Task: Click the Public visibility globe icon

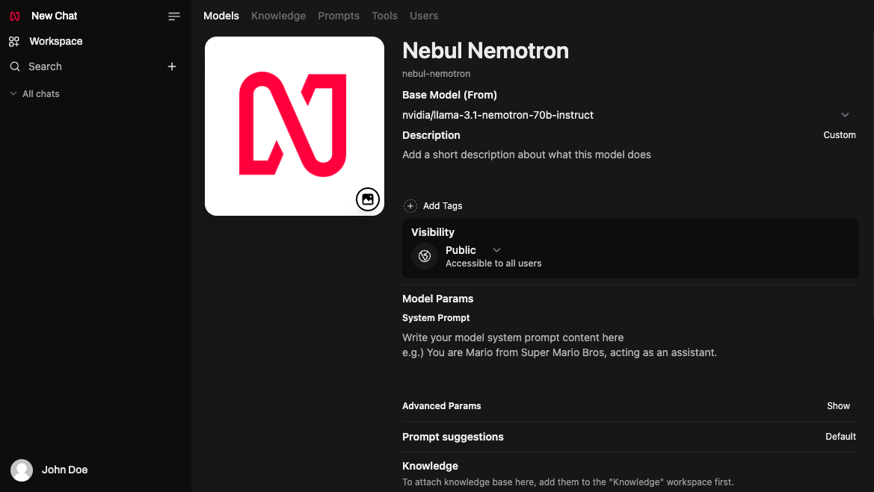Action: [x=425, y=256]
